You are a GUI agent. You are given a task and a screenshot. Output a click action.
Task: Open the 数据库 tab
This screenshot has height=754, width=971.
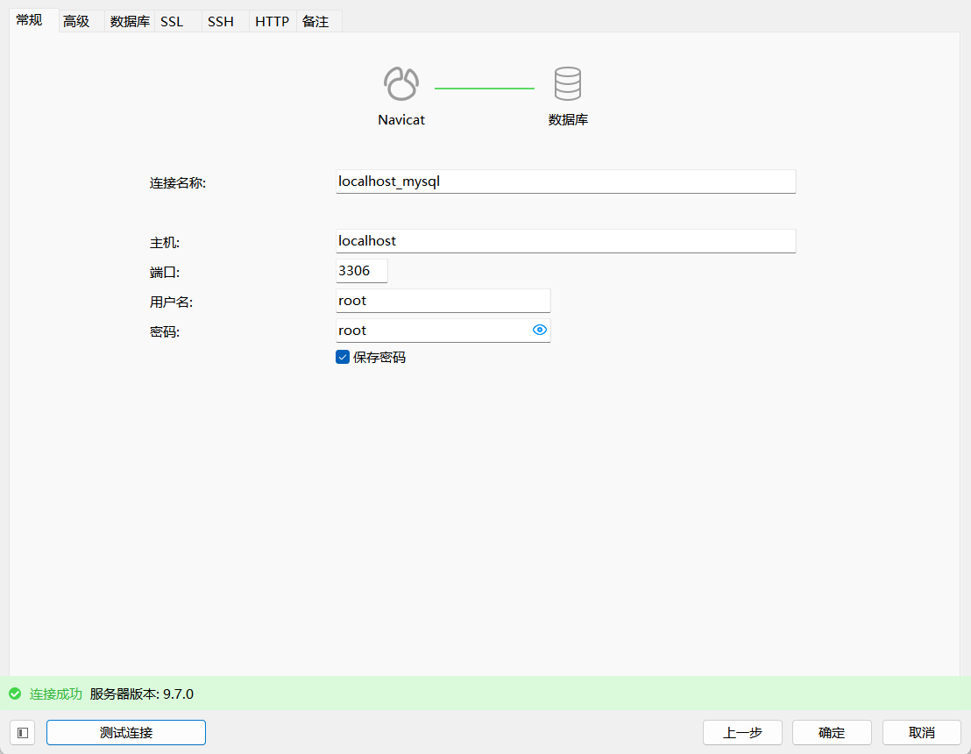[130, 22]
